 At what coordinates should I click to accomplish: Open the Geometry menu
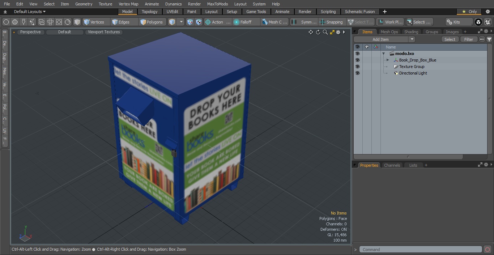[84, 4]
